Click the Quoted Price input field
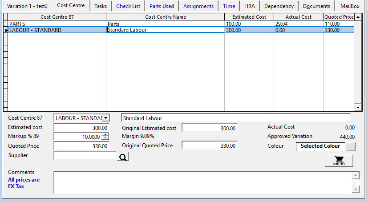Screen dimensions: 368x202 tap(81, 146)
